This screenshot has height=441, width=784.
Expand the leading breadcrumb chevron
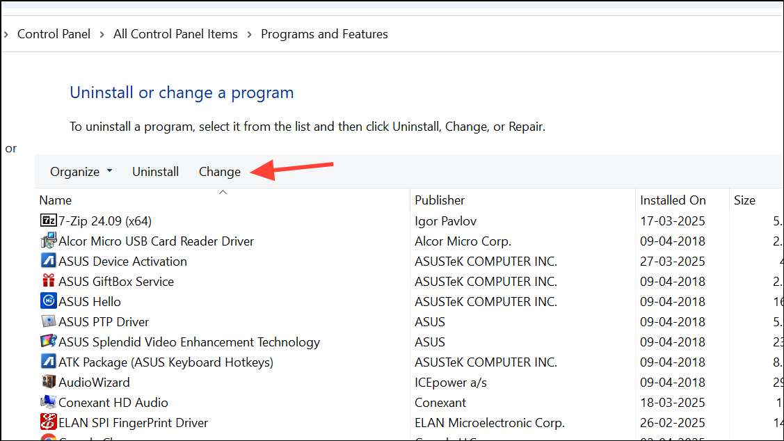pyautogui.click(x=6, y=35)
